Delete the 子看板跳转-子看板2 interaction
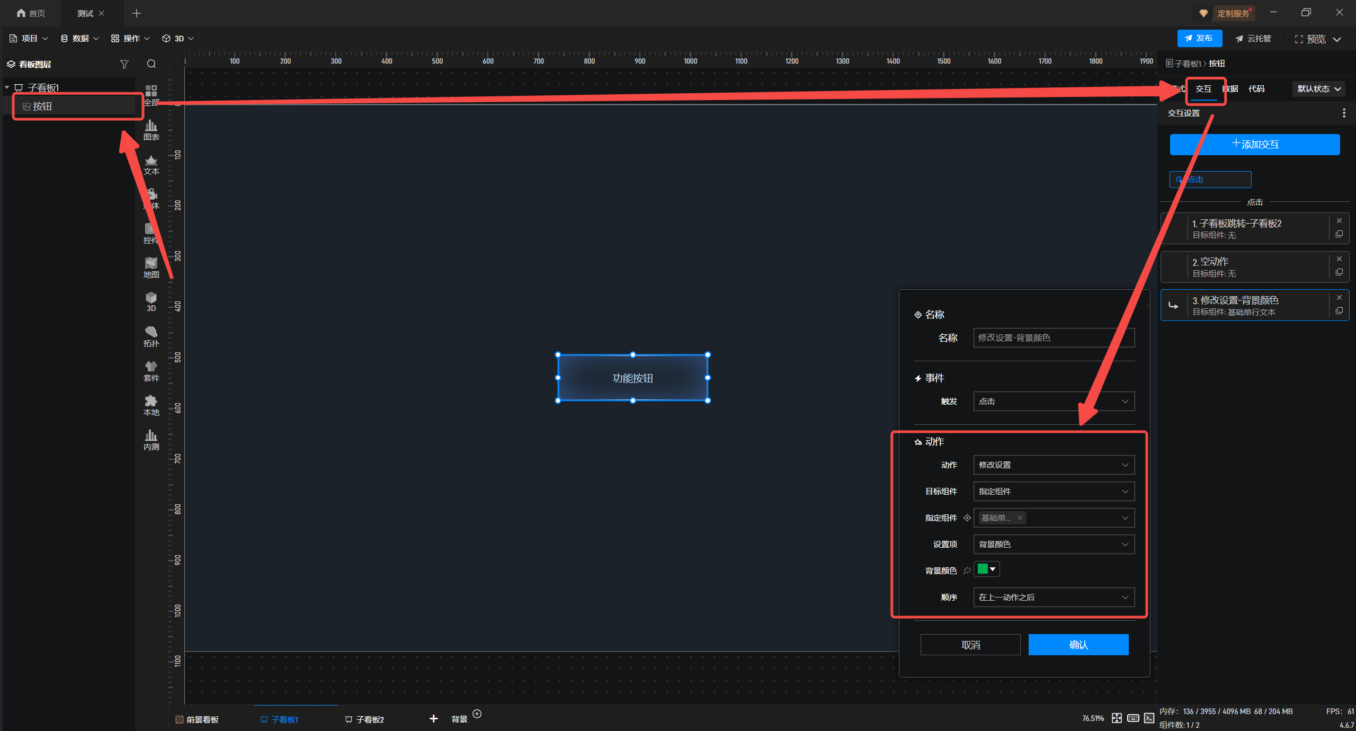The image size is (1356, 731). [1339, 221]
